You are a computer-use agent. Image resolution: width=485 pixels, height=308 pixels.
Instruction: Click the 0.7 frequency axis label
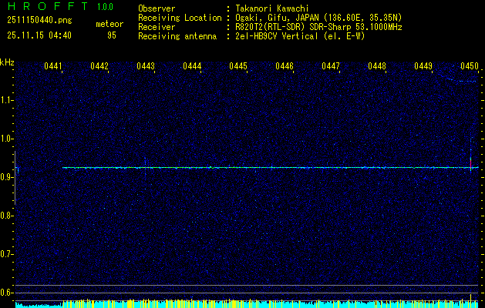(x=7, y=253)
